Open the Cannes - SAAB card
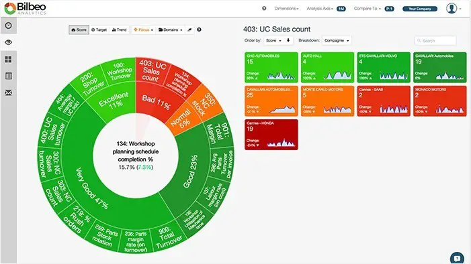 [384, 101]
